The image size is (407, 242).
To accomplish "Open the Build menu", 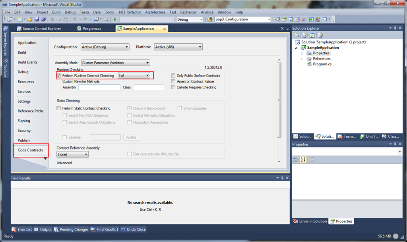I will (56, 12).
